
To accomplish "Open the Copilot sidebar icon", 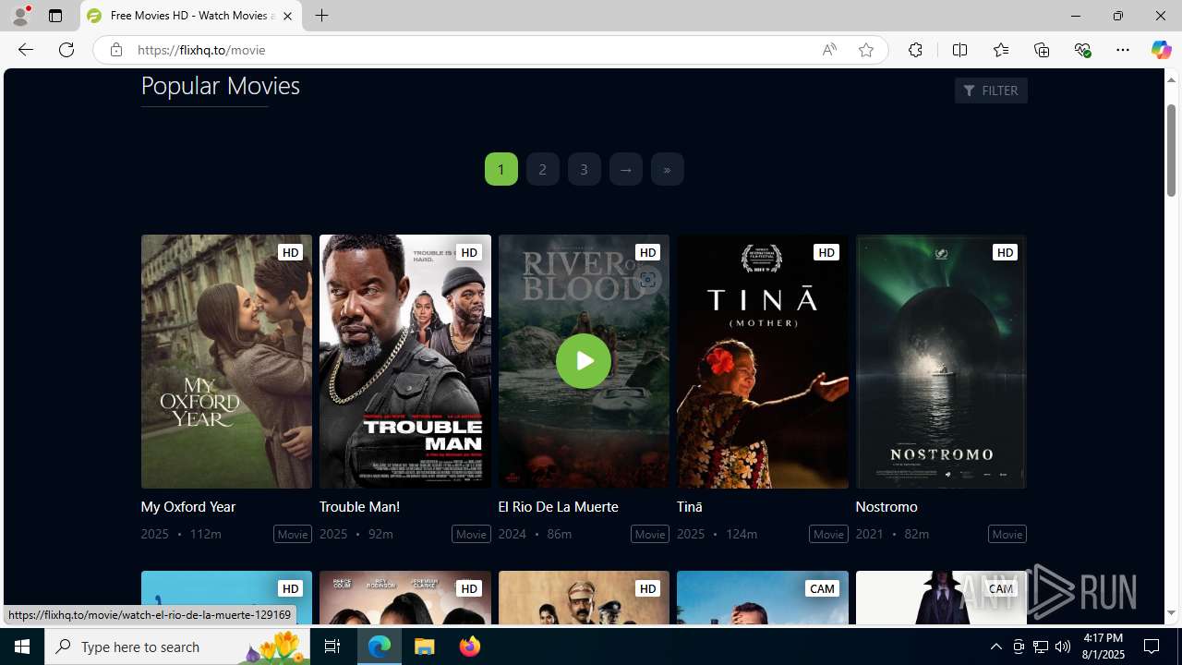I will coord(1161,50).
